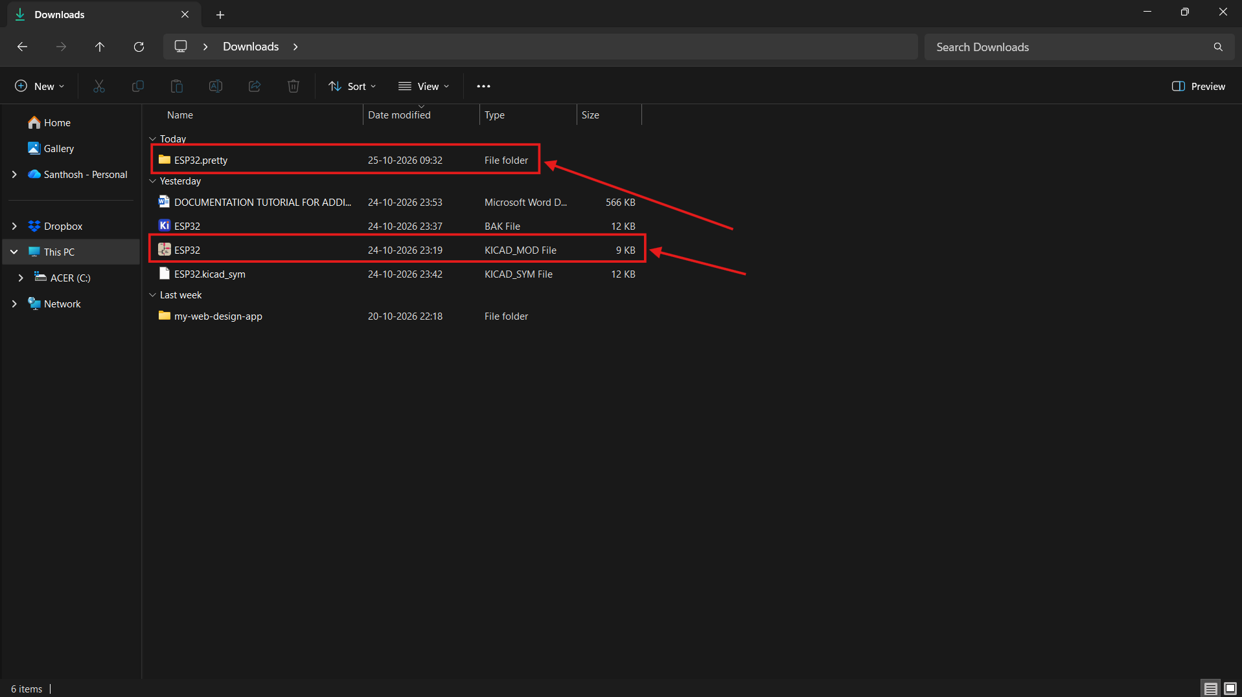Expand Santhosh - Personal OneDrive node
Viewport: 1242px width, 697px height.
[14, 174]
